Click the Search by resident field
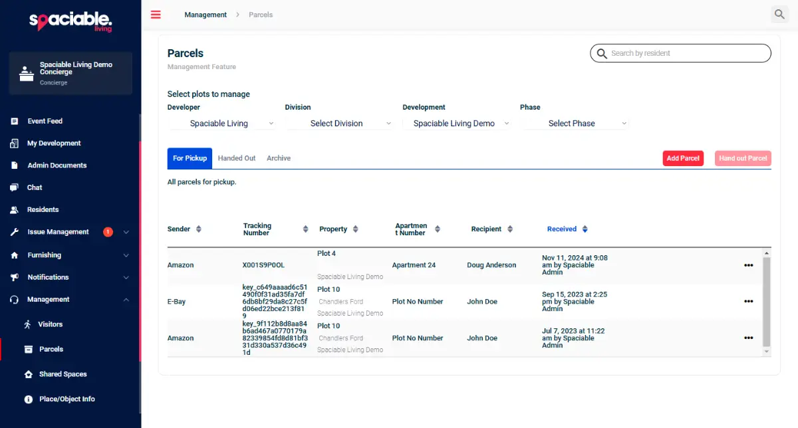The height and width of the screenshot is (428, 798). (x=680, y=53)
